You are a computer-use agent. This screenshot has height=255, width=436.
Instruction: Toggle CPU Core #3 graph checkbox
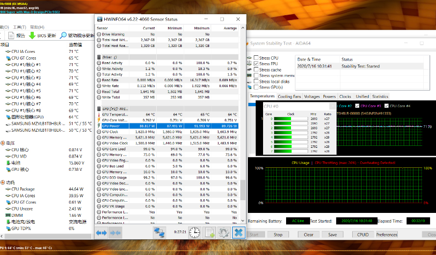357,106
